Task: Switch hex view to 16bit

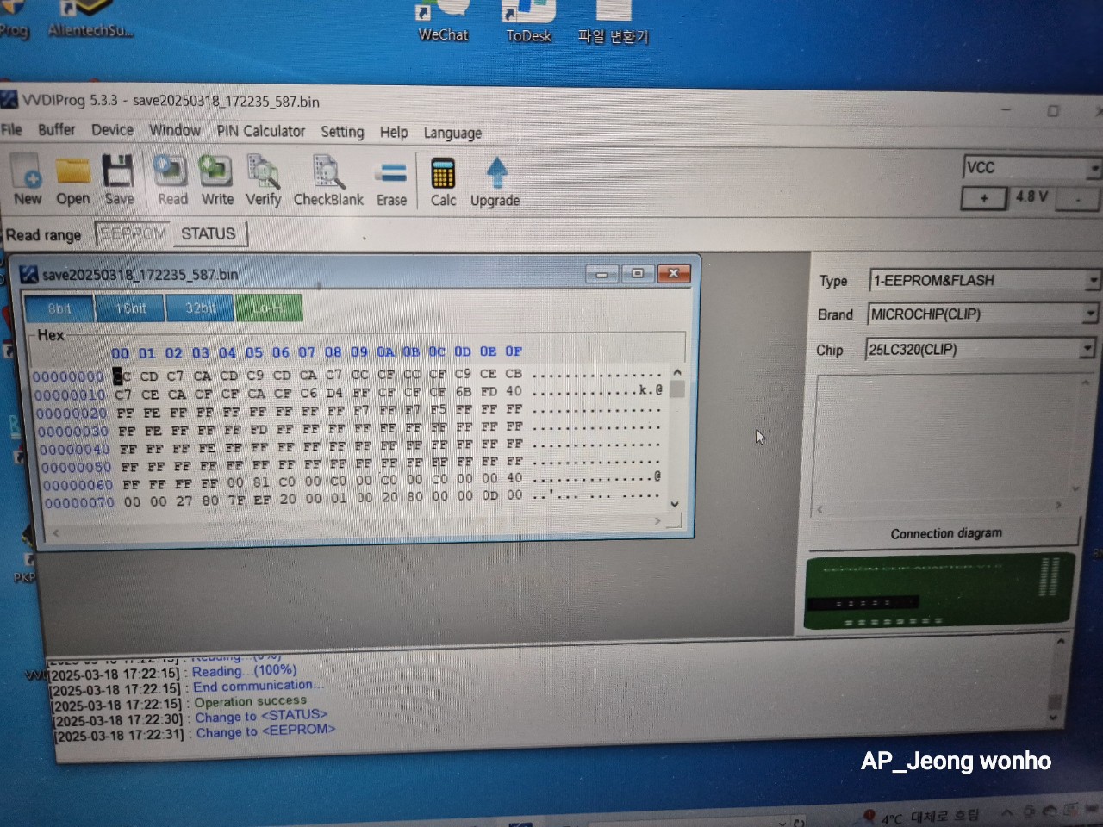Action: (x=130, y=308)
